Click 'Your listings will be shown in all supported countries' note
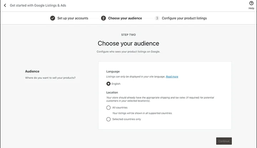 coord(142,113)
